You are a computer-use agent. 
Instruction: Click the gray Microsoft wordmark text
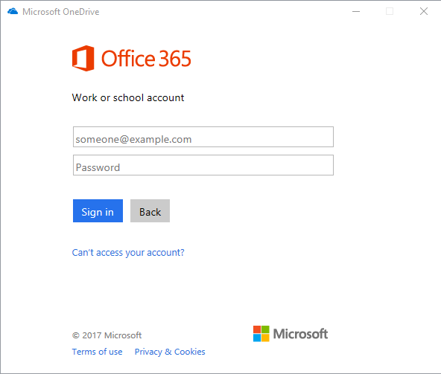300,334
